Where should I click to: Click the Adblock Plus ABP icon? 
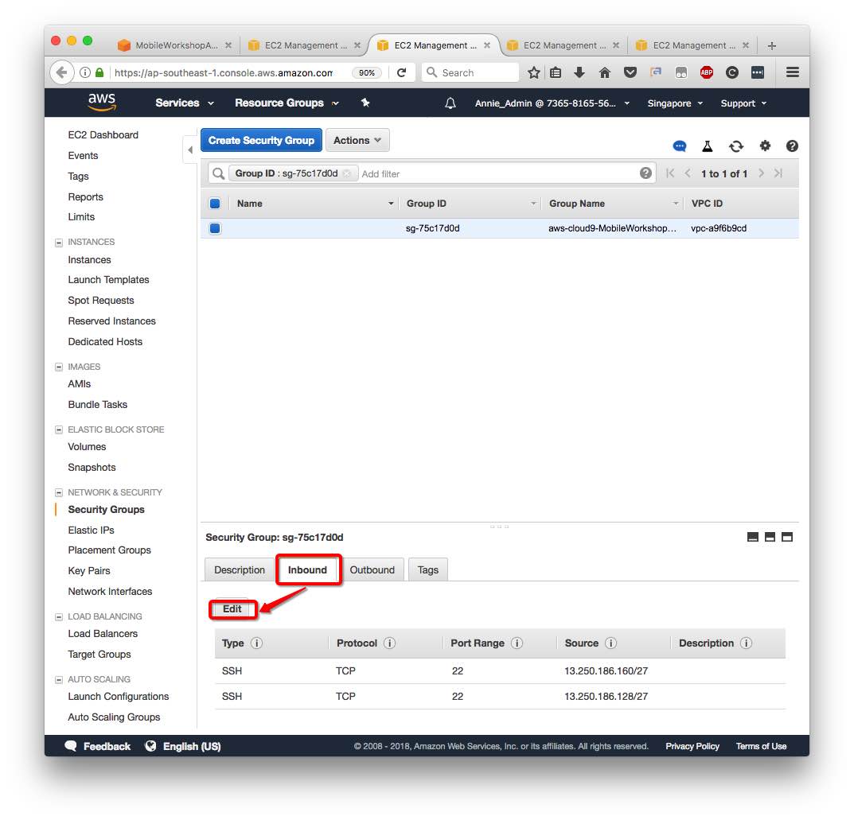[x=707, y=72]
